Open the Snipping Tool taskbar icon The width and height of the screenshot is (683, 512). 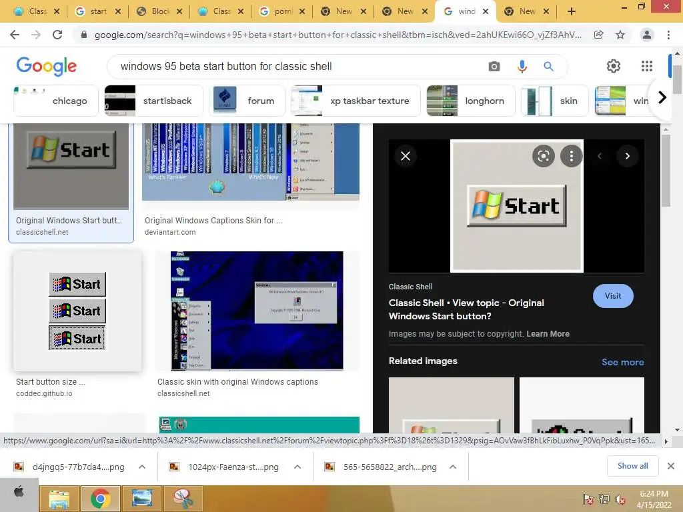point(183,499)
